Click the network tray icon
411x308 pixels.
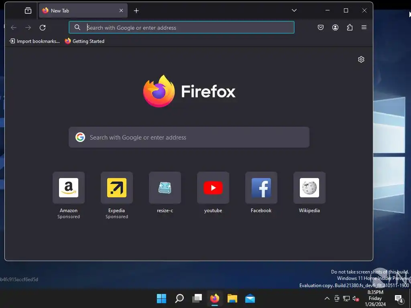pyautogui.click(x=346, y=298)
